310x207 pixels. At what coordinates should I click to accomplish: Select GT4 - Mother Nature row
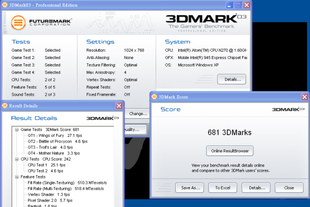point(54,153)
